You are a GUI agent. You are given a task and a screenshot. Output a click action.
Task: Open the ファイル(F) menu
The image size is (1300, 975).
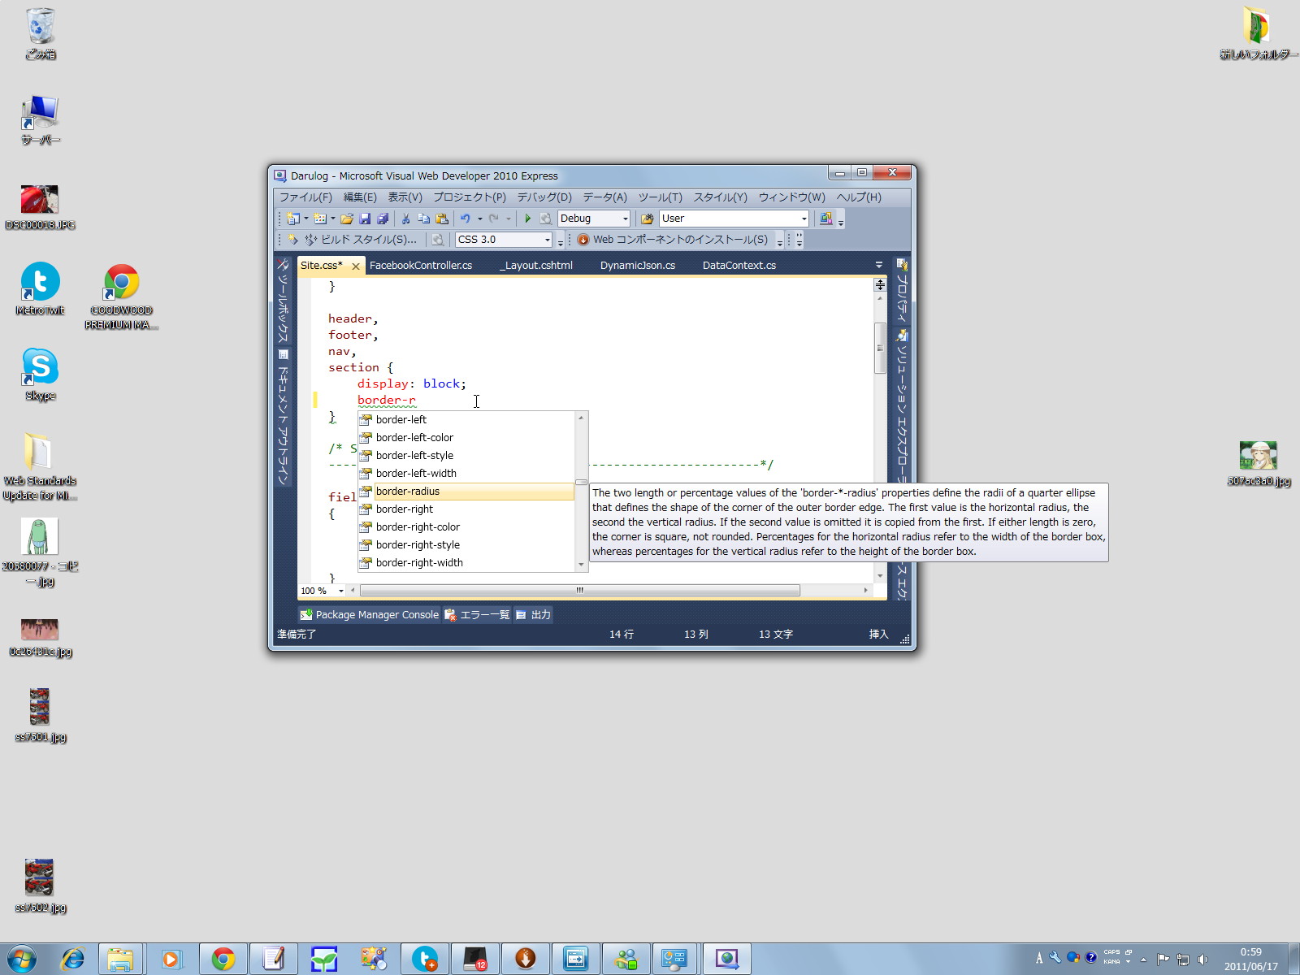coord(305,197)
